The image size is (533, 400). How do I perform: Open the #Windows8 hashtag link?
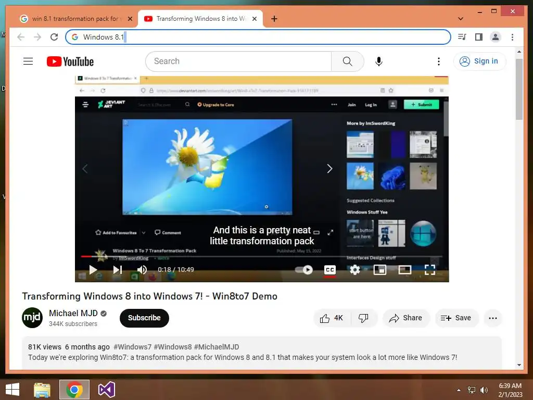coord(173,347)
